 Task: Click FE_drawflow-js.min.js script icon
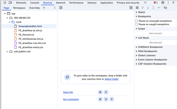[x=15, y=31]
